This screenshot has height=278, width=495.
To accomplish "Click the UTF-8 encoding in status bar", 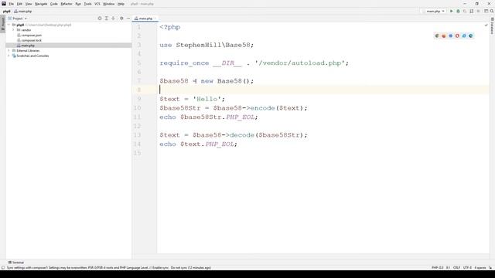I will [x=467, y=268].
